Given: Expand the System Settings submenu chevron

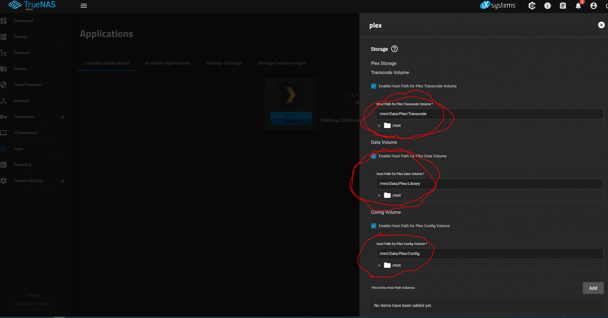Looking at the screenshot, I should (x=62, y=181).
